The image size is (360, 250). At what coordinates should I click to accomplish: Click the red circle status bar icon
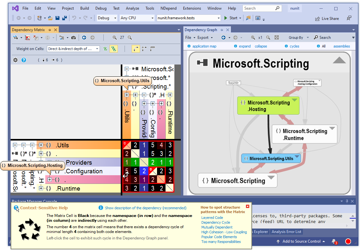(348, 241)
